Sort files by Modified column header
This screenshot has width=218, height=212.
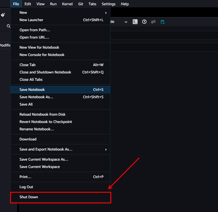point(5,45)
